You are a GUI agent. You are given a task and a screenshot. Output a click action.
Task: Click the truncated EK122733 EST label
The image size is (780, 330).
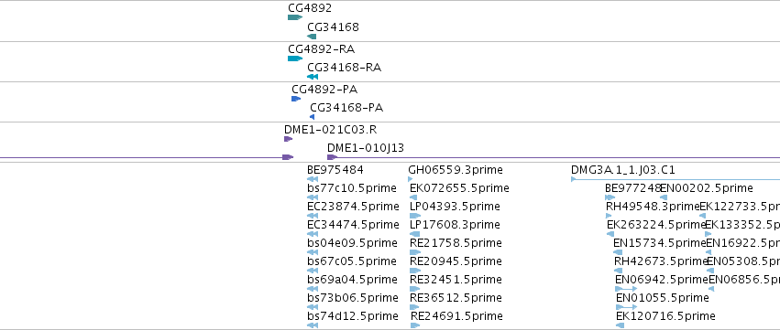coord(740,207)
